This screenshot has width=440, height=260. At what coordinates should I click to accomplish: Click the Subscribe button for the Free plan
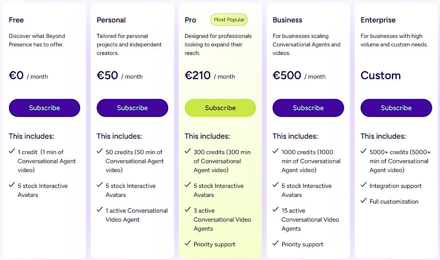(44, 108)
